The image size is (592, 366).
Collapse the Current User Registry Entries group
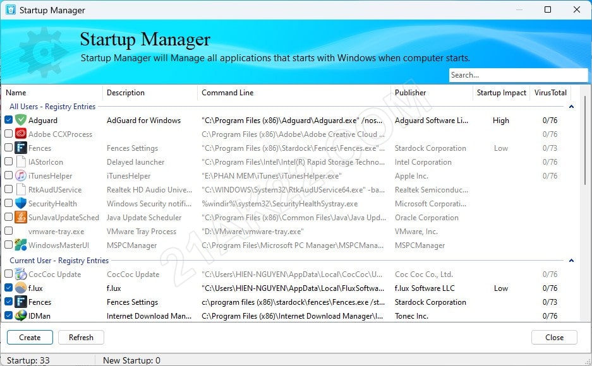click(x=571, y=261)
